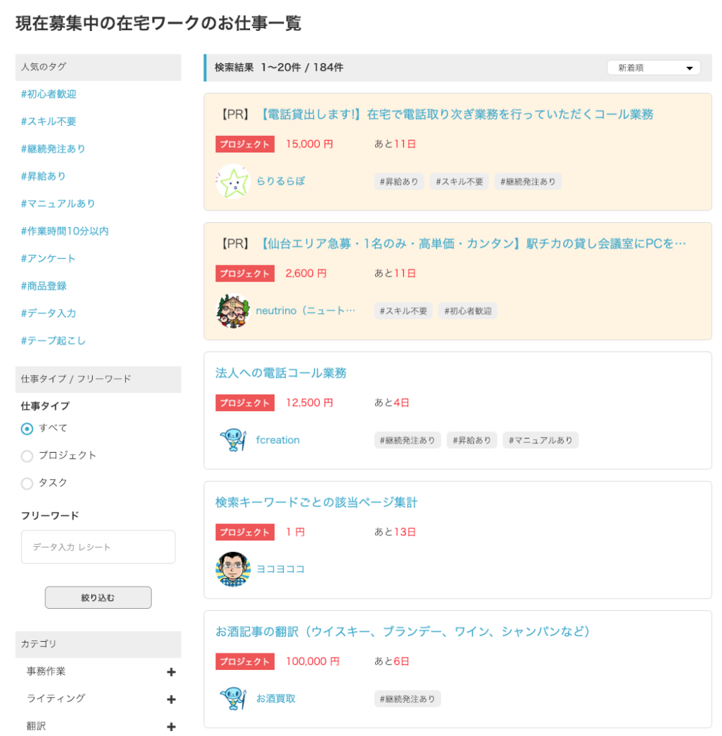The image size is (722, 736).
Task: Select the プロジェクト work type radio button
Action: pyautogui.click(x=27, y=456)
